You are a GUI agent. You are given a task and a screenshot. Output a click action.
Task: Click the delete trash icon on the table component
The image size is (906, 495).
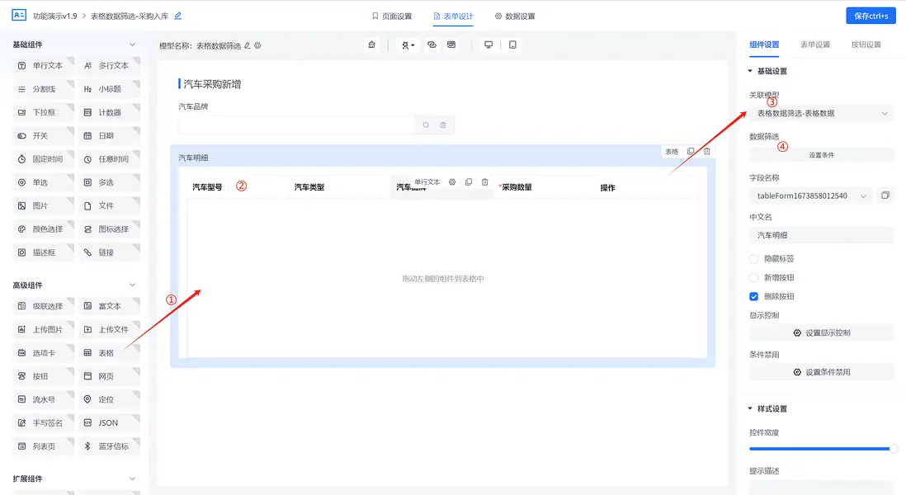click(707, 151)
